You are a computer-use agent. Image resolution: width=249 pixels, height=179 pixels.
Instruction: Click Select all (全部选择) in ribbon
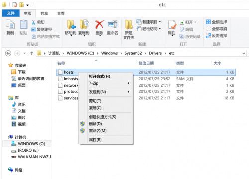(x=217, y=22)
